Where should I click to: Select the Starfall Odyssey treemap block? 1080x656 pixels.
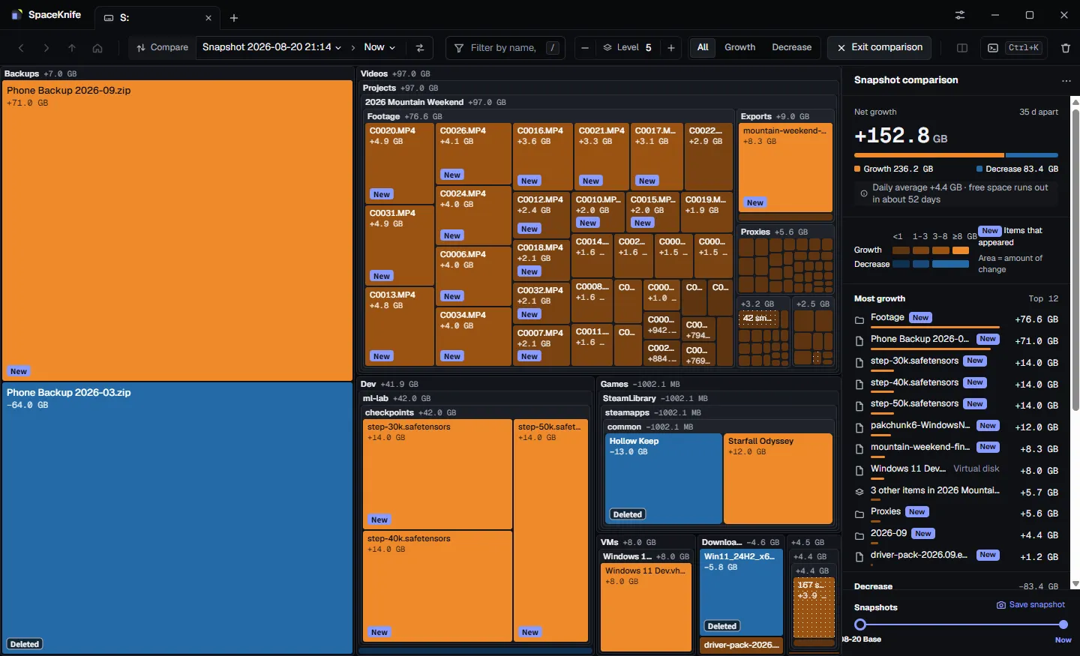click(x=778, y=478)
